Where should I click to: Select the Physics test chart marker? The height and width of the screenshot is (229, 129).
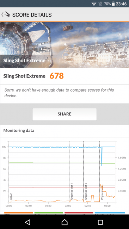pyautogui.click(x=102, y=192)
